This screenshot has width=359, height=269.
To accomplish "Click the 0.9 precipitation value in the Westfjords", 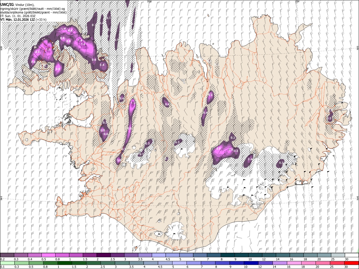I will click(x=37, y=52).
